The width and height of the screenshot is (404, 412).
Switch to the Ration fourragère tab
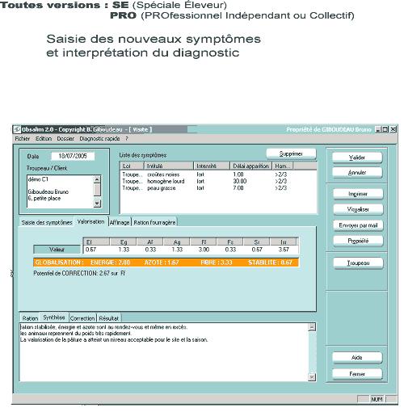point(154,222)
